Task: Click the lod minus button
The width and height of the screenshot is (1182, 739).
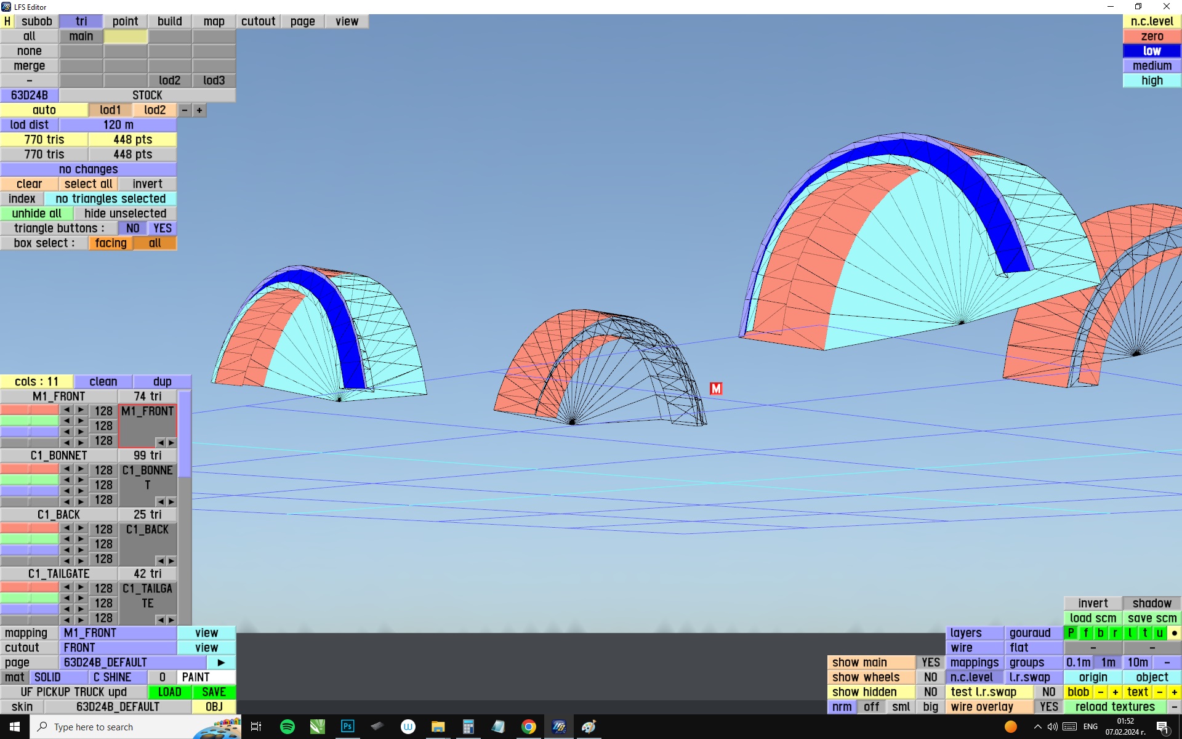Action: [185, 110]
